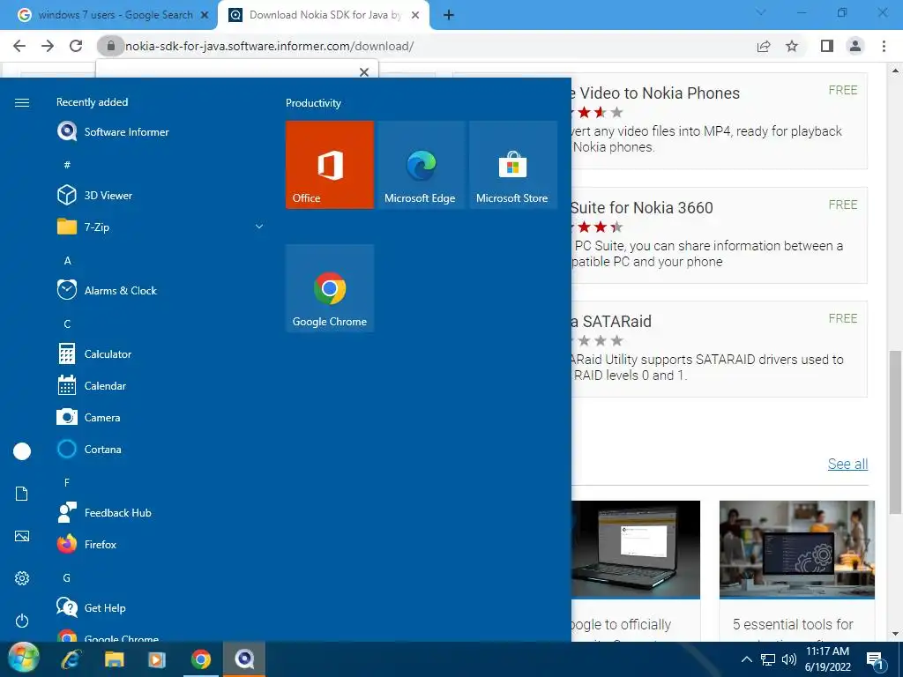Open Suite for Nokia 3660 listing
This screenshot has width=903, height=677.
tap(642, 208)
